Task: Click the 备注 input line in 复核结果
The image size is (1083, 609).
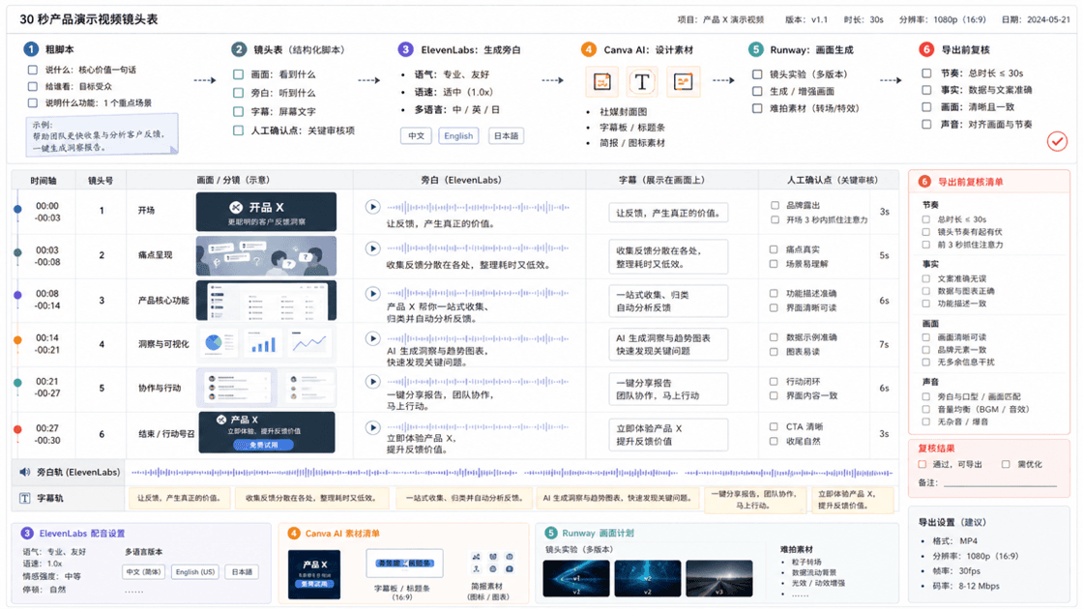Action: [x=1000, y=482]
